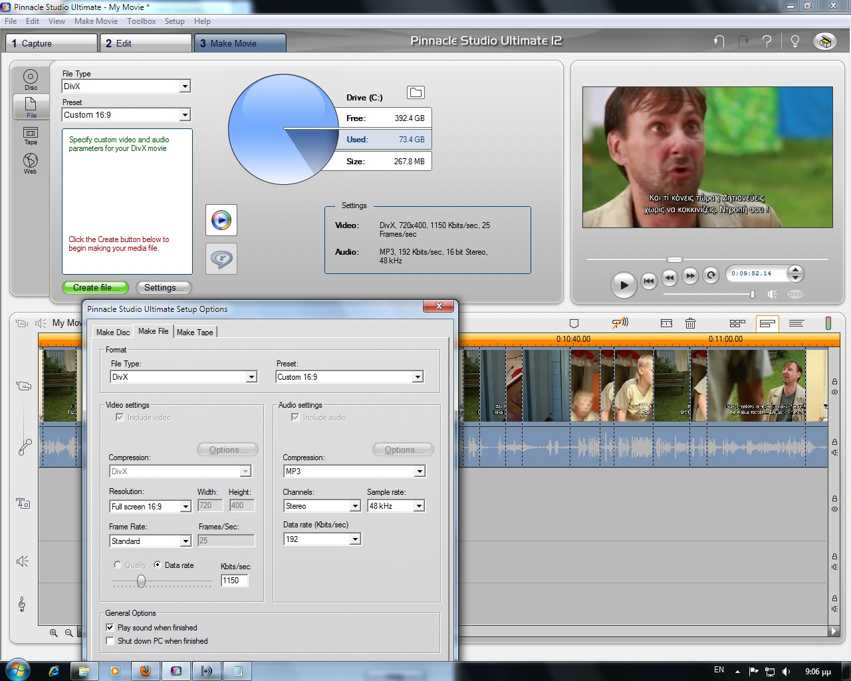Viewport: 851px width, 681px height.
Task: Open audio Data rate 192 dropdown
Action: pos(355,539)
